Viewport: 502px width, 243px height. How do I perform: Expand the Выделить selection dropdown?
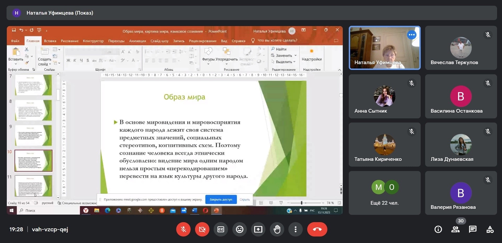coord(294,62)
